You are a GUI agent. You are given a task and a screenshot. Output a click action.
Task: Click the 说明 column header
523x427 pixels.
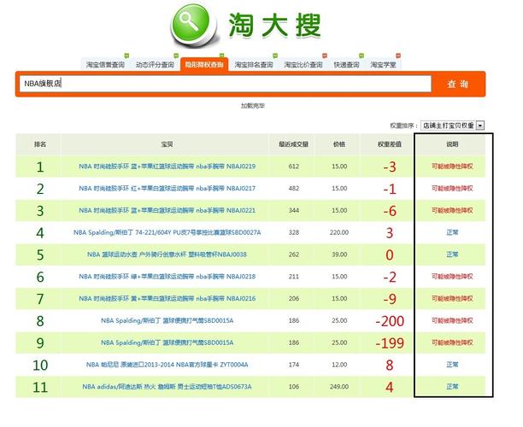click(x=452, y=144)
